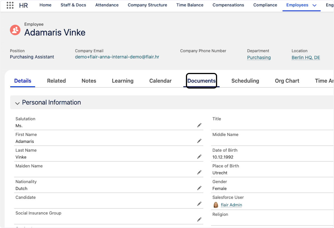This screenshot has width=334, height=228.
Task: Edit Candidate field via pencil icon
Action: [199, 204]
